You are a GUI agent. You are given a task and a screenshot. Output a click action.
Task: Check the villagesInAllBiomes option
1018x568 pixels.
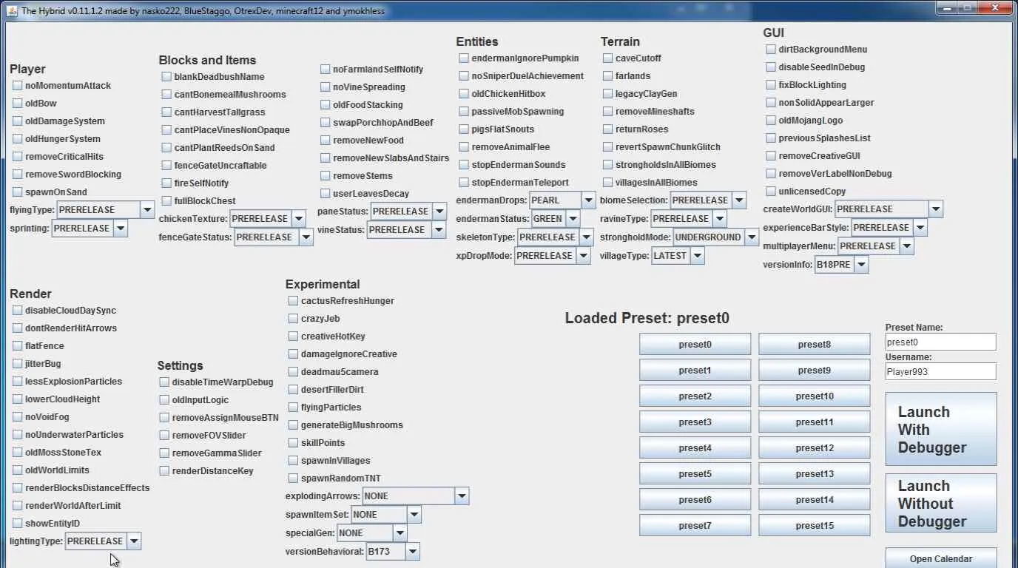(608, 183)
